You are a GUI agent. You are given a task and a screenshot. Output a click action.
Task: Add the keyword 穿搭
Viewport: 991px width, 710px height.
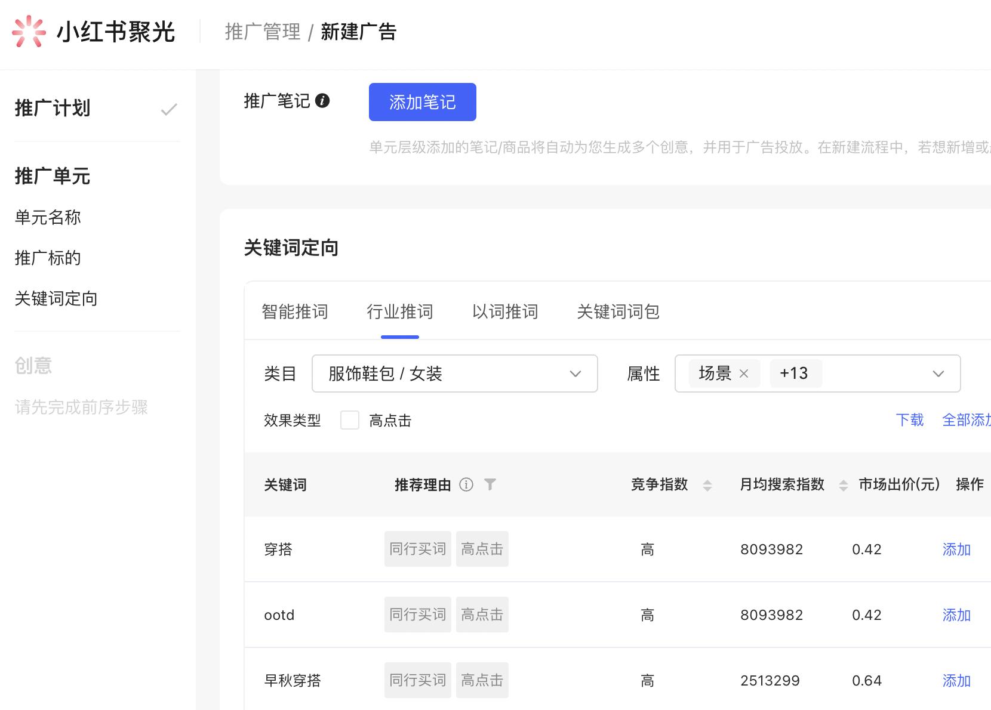[x=956, y=550]
